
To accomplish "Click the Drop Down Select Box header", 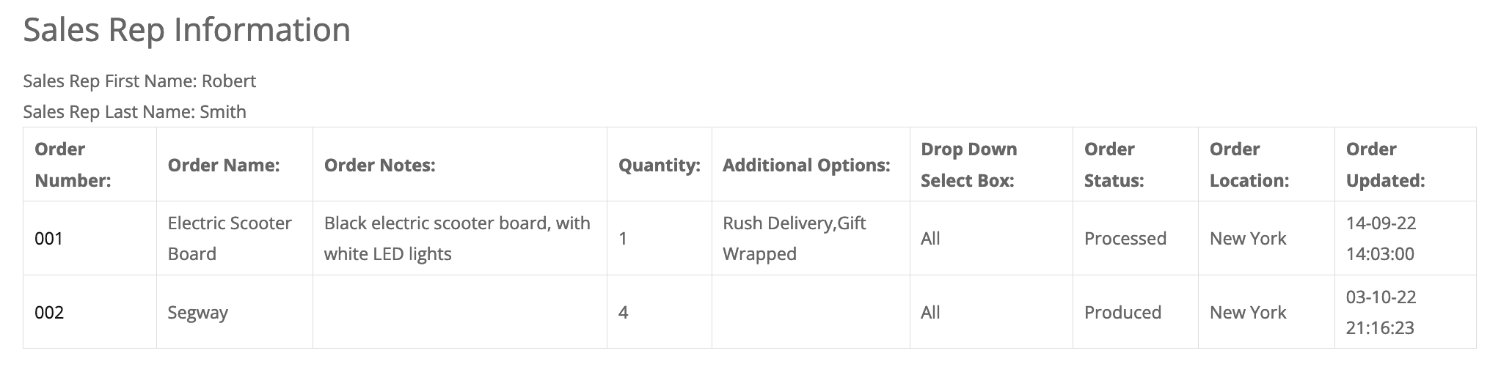I will (x=969, y=165).
